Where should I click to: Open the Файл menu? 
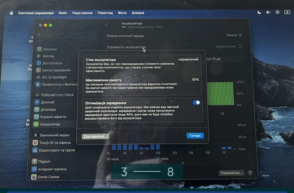[x=63, y=13]
